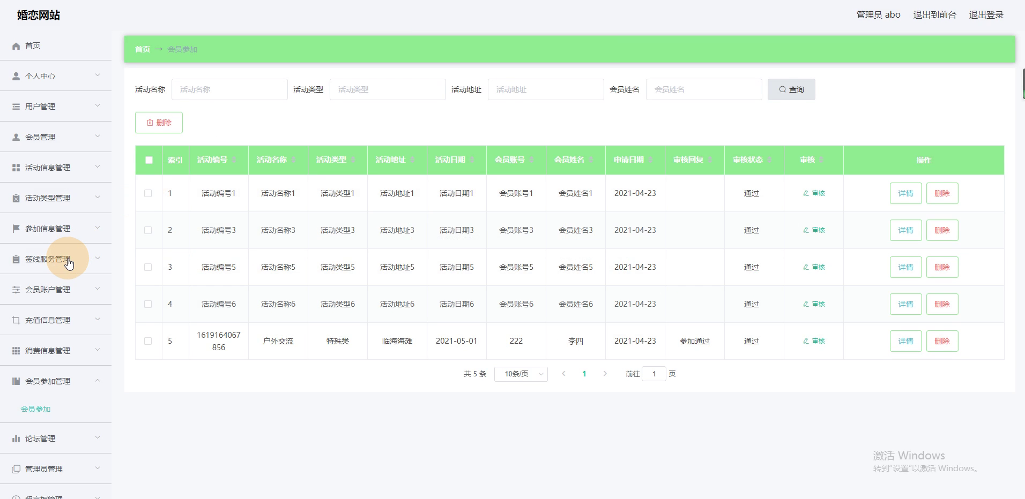This screenshot has width=1025, height=499.
Task: Focus the 活动地址 search field
Action: tap(546, 89)
